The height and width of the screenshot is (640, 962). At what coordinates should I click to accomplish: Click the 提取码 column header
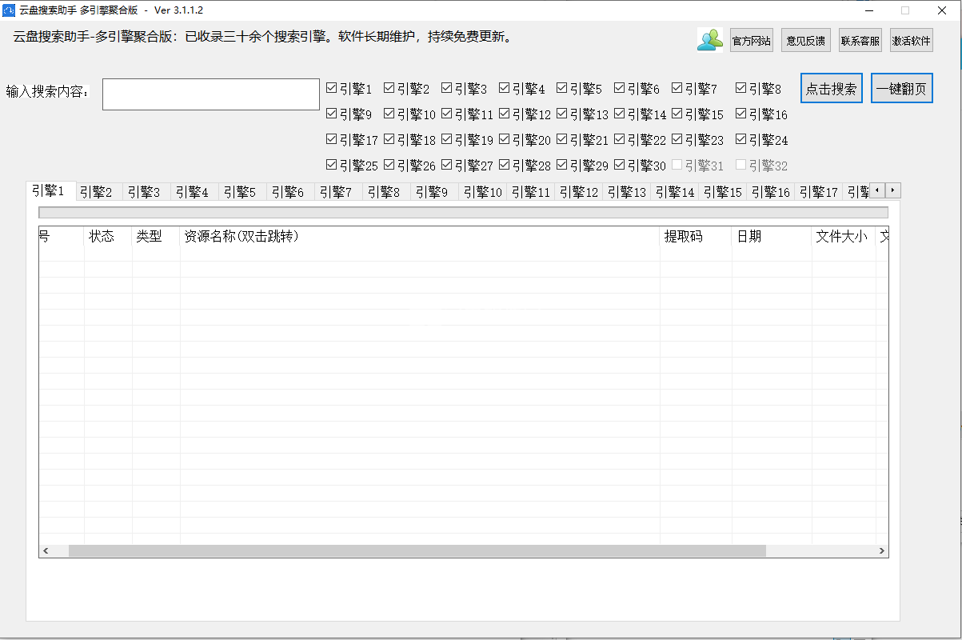(x=697, y=237)
